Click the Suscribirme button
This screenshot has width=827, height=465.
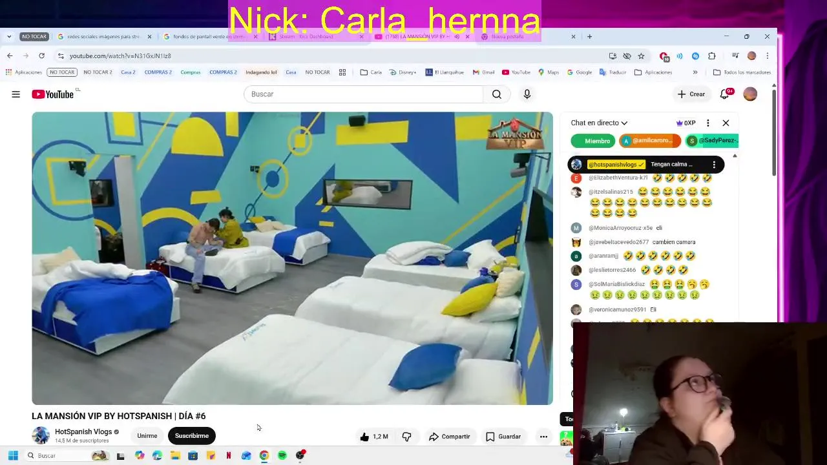coord(192,436)
